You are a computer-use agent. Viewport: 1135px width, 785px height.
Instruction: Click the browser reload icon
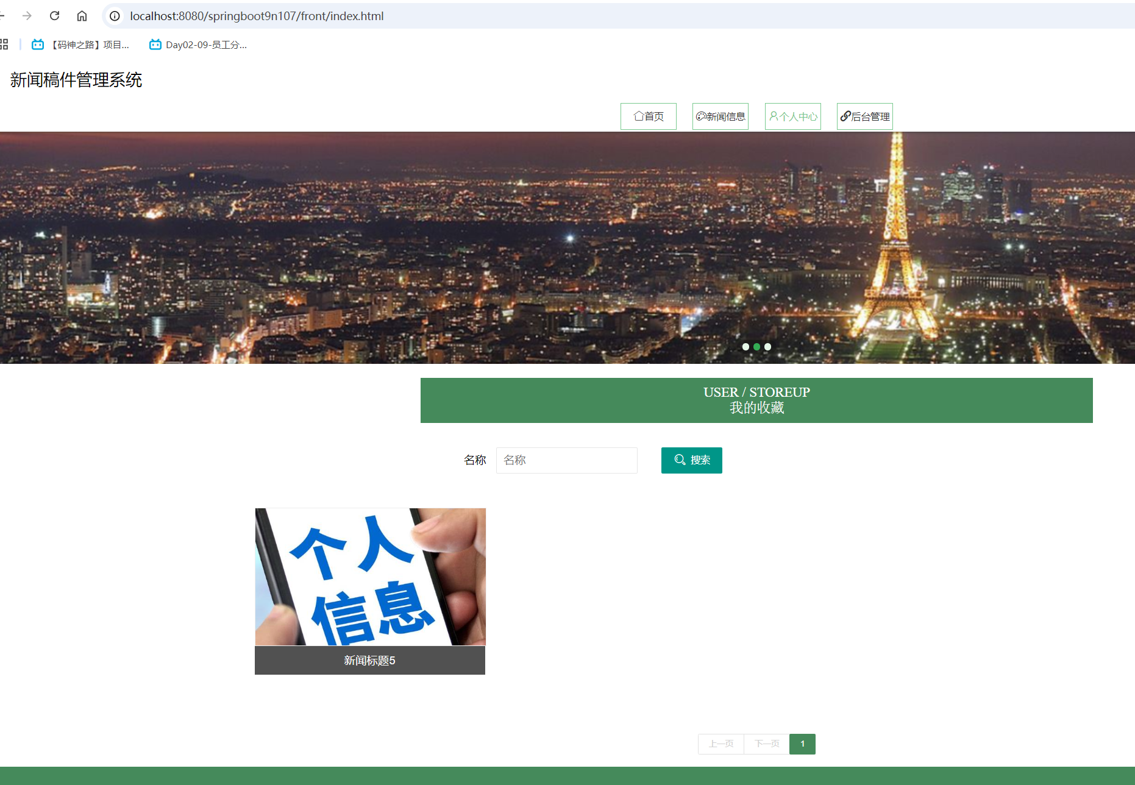point(54,16)
